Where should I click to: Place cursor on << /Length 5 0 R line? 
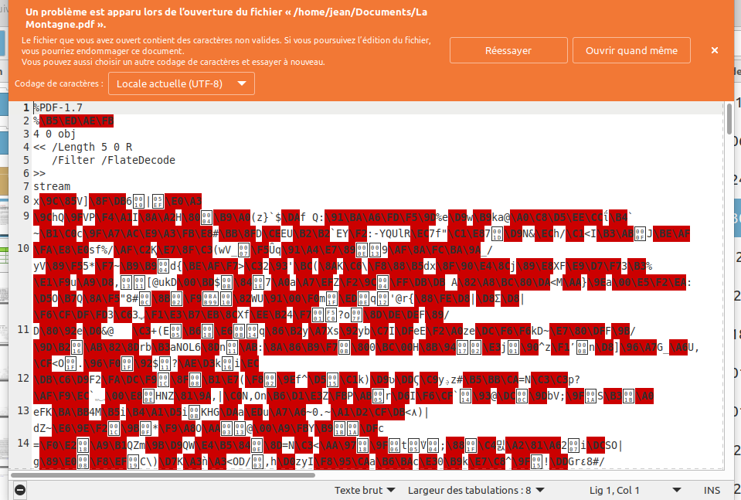[82, 147]
